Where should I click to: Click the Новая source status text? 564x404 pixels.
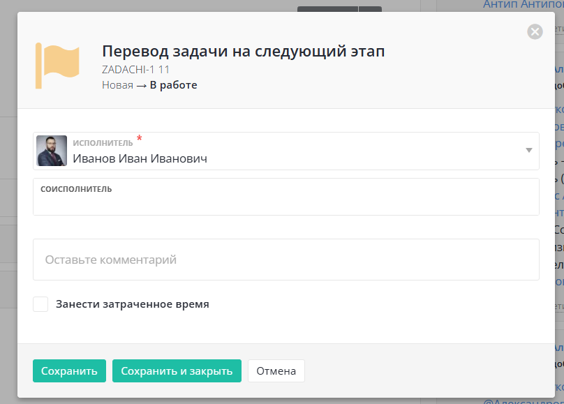pyautogui.click(x=117, y=85)
